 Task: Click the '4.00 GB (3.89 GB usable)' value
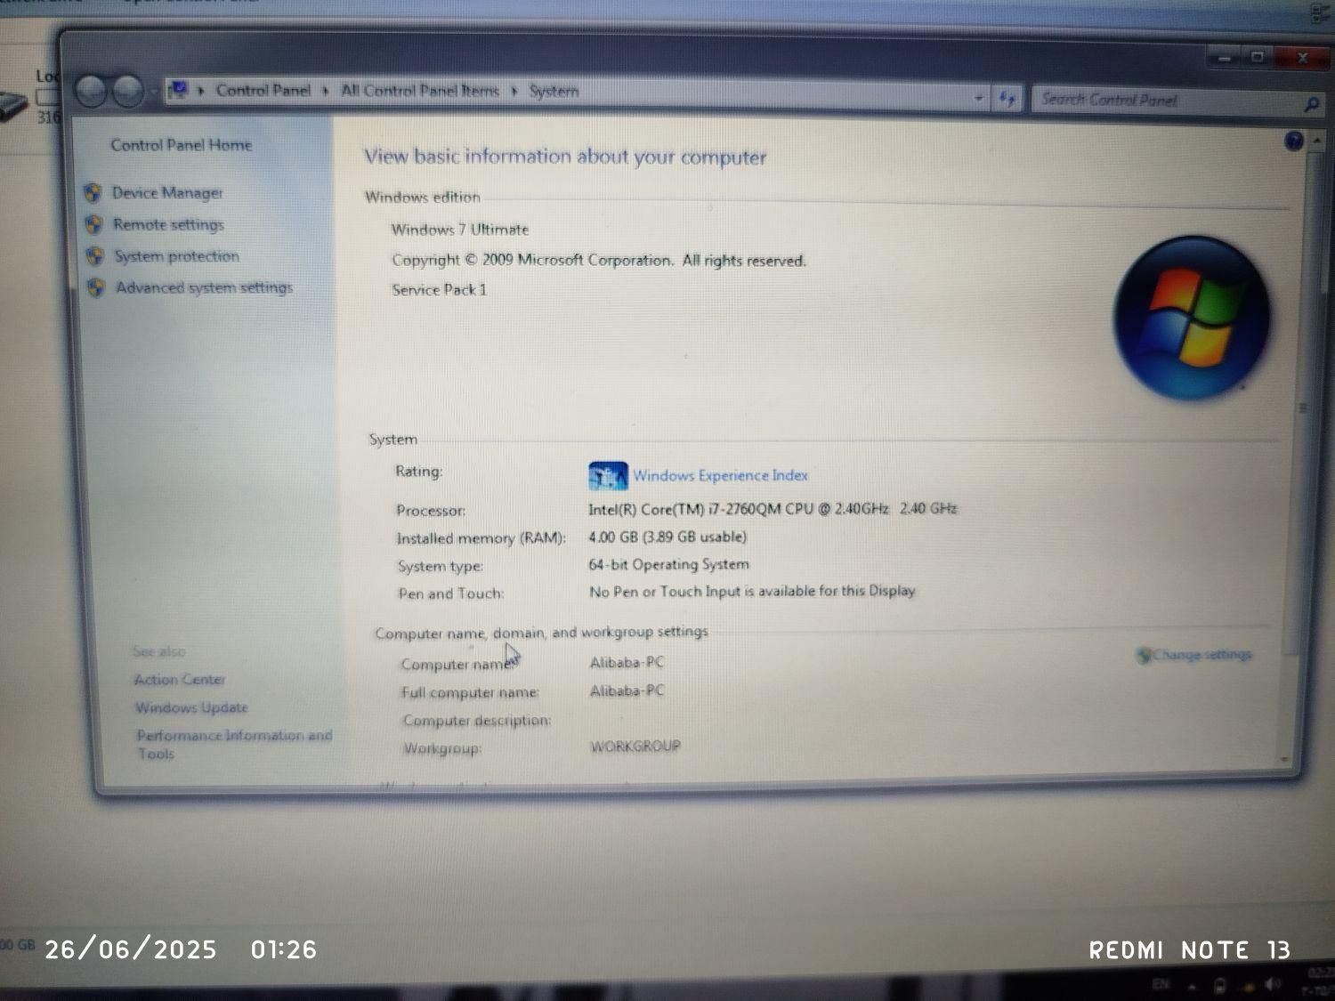click(x=667, y=537)
